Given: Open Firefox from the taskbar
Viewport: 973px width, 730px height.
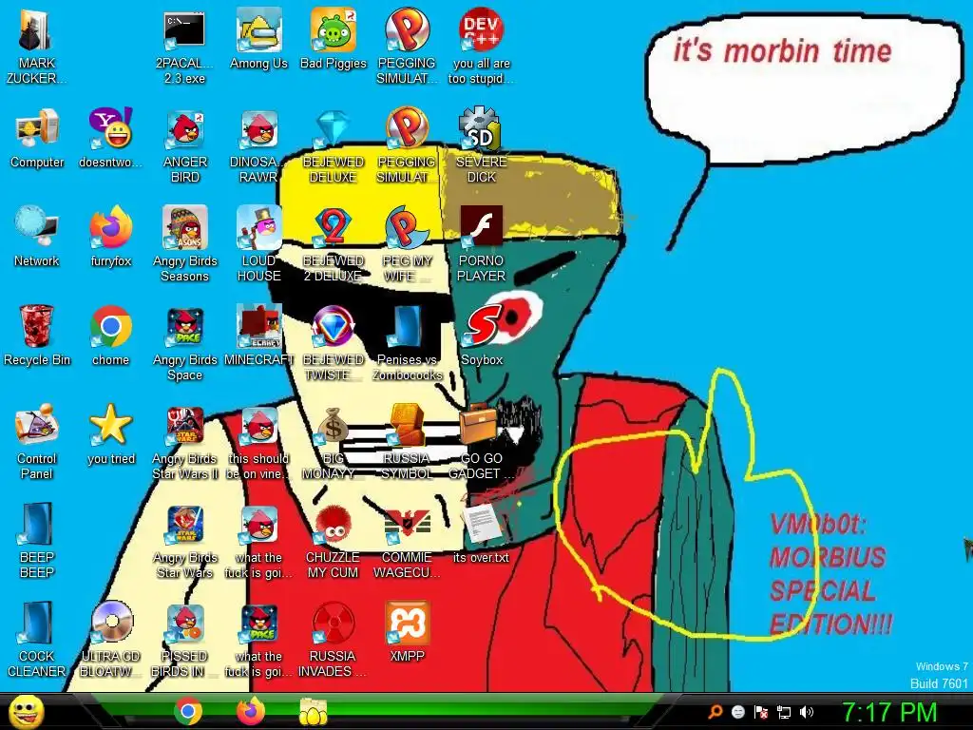Looking at the screenshot, I should (x=251, y=711).
